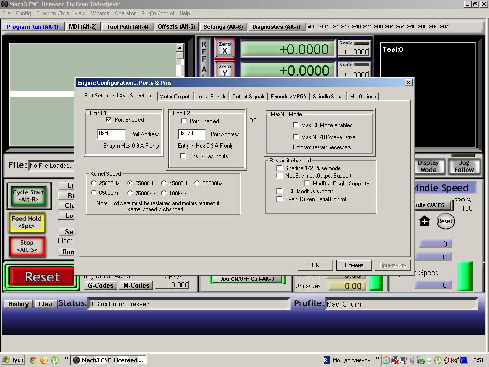The width and height of the screenshot is (489, 367).
Task: Check Port #2 Port Enabled
Action: (184, 121)
